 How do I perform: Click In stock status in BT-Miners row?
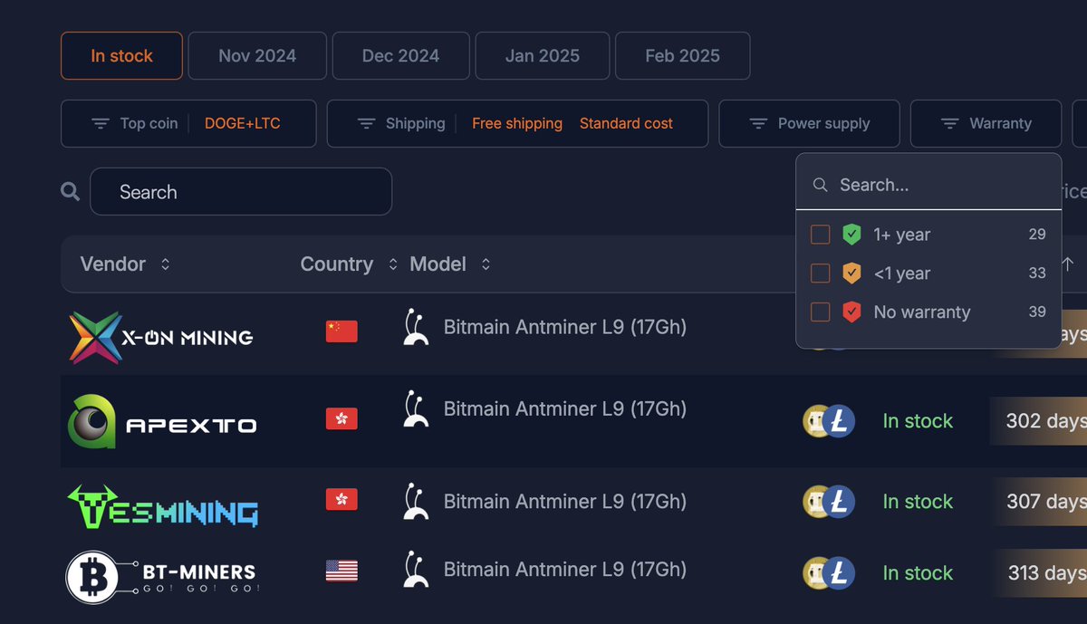coord(918,573)
